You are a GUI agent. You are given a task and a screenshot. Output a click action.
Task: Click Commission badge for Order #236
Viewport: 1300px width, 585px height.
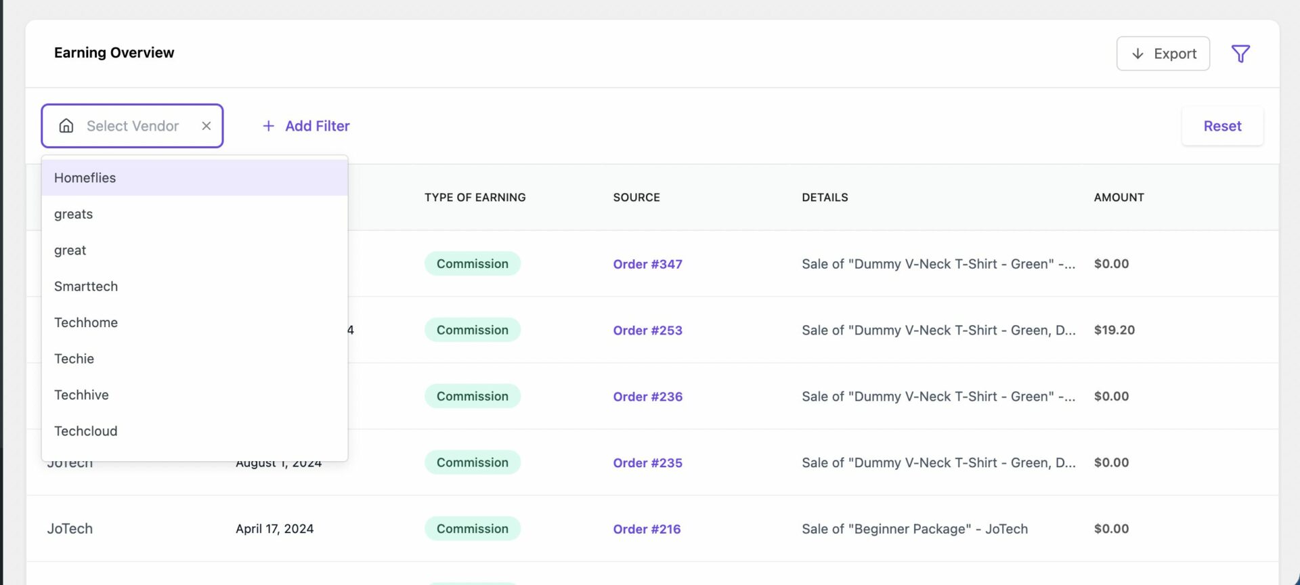pyautogui.click(x=473, y=397)
